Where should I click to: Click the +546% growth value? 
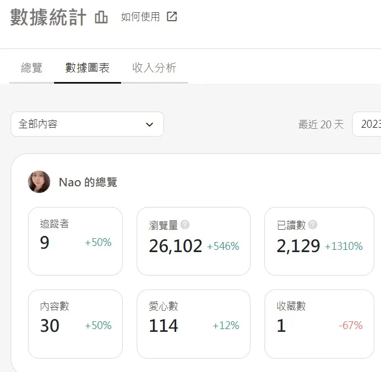[x=223, y=247]
